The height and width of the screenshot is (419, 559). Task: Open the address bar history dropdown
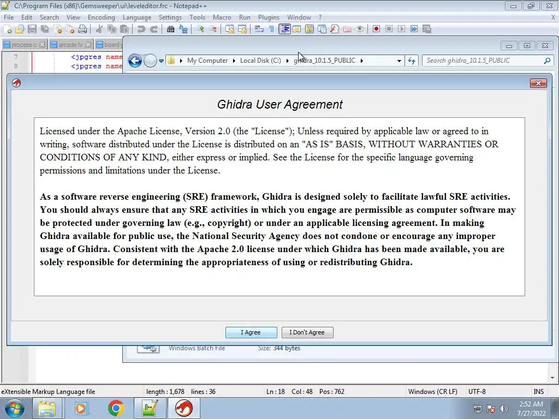pos(399,61)
